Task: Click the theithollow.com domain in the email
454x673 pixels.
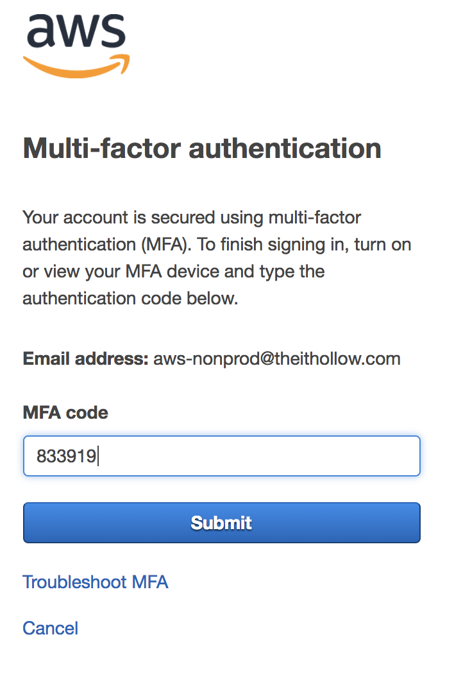Action: (337, 358)
